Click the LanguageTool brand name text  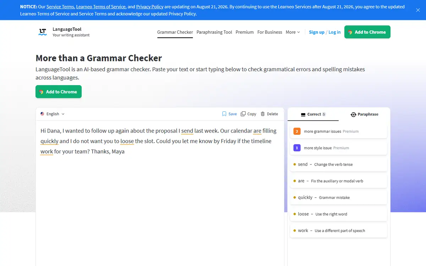[x=67, y=29]
